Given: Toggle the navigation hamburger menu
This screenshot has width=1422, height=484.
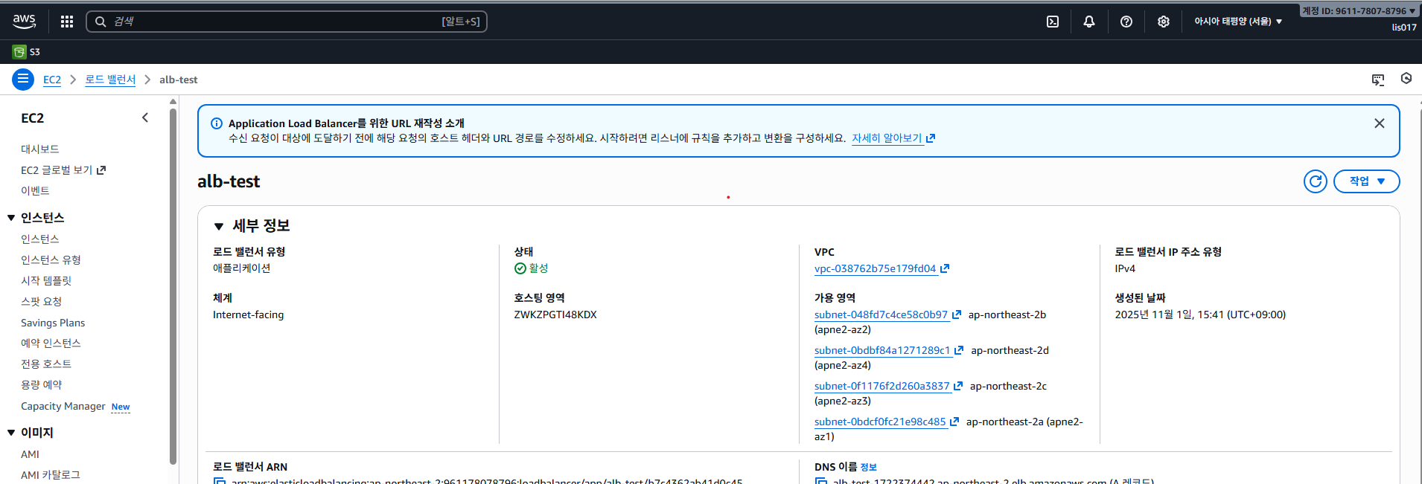Looking at the screenshot, I should [23, 79].
